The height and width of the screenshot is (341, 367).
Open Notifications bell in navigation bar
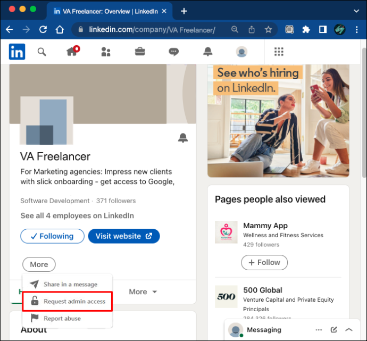pos(207,52)
